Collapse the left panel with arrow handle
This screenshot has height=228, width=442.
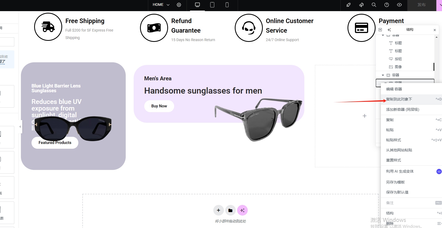coord(20,127)
